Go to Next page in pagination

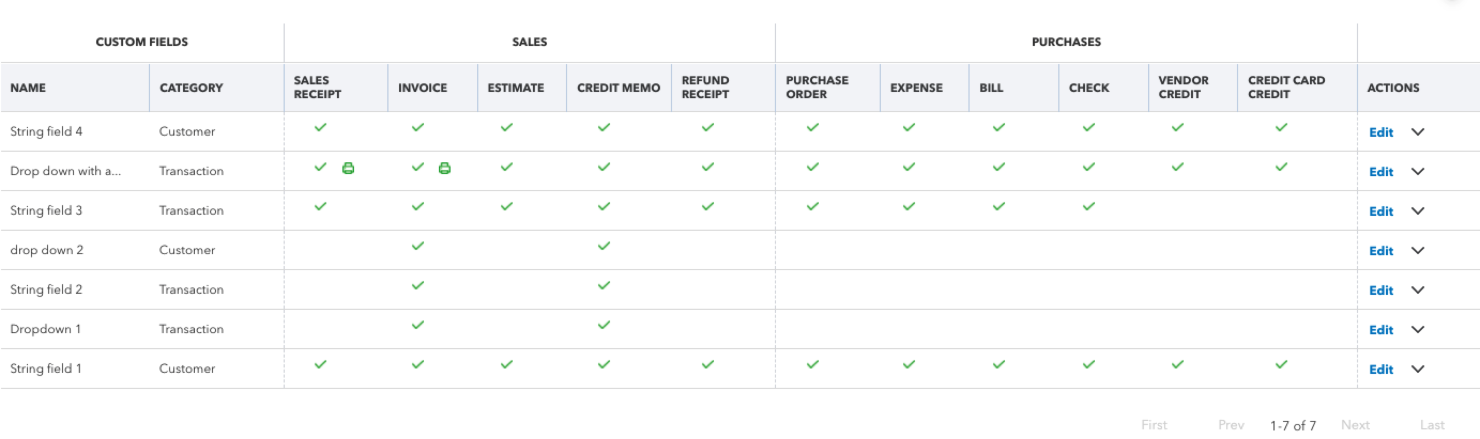[1355, 425]
